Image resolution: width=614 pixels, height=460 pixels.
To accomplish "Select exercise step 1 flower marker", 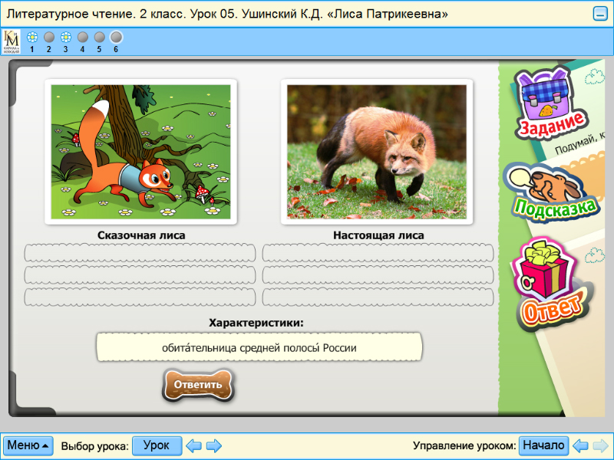I will 31,35.
